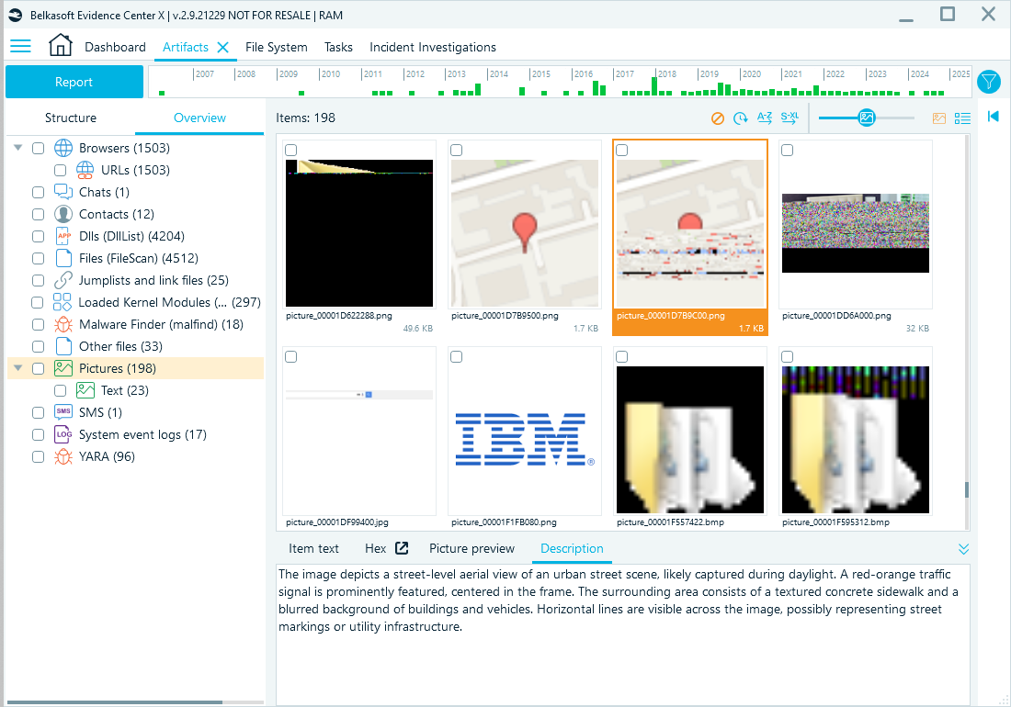Image resolution: width=1011 pixels, height=707 pixels.
Task: Tick the checkbox on picture_00001F1FB080.png thumbnail
Action: (457, 356)
